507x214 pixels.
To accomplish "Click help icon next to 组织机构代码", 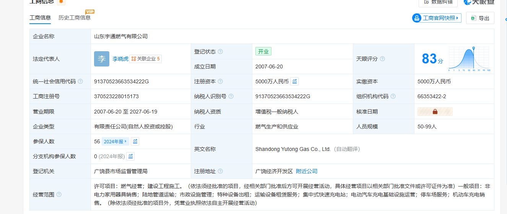I will (393, 96).
